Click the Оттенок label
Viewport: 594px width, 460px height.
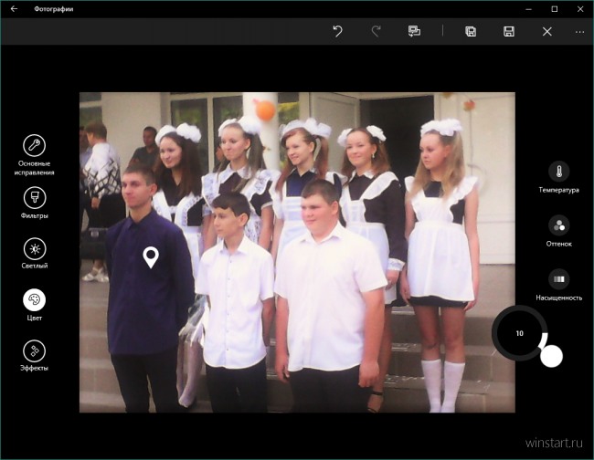coord(558,244)
